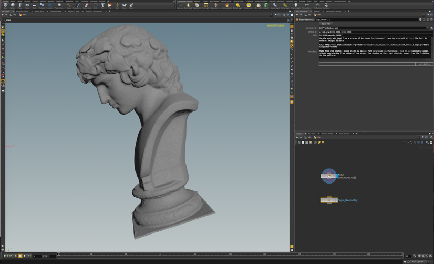Select the Null shelf tool

(x=117, y=6)
